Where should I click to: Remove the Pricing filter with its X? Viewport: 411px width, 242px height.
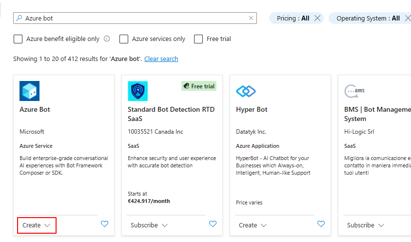pyautogui.click(x=317, y=18)
